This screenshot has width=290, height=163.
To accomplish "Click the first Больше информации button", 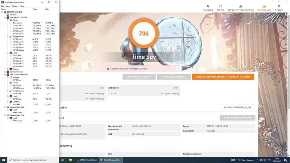I will (237, 107).
